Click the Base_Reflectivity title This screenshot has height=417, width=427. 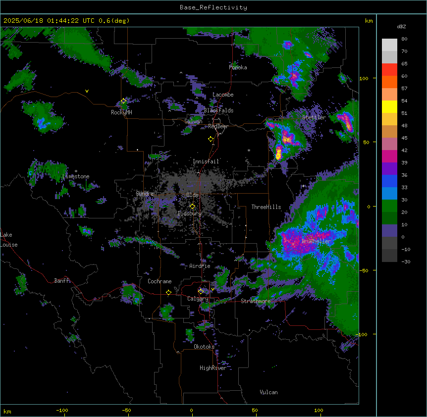point(213,7)
